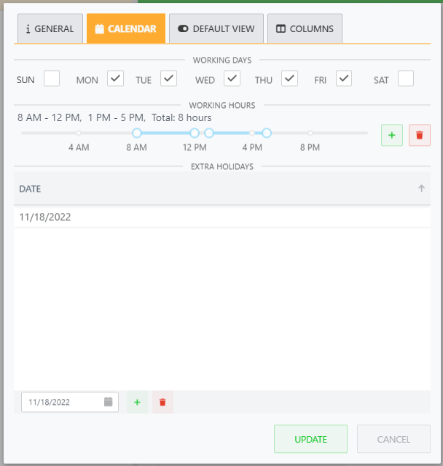Click the holiday date input field

[62, 402]
